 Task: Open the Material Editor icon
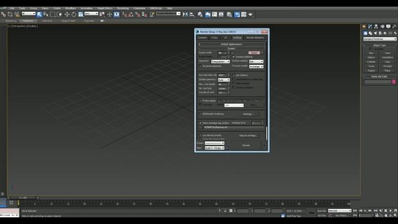[229, 14]
